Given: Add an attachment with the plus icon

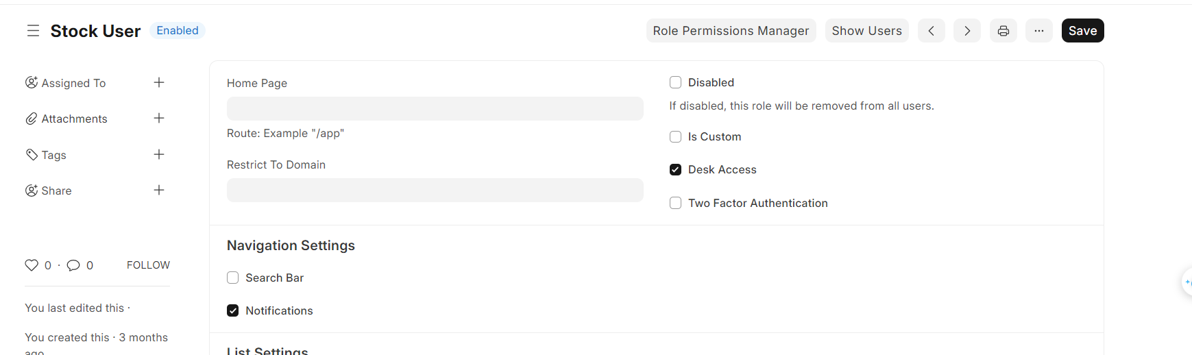Looking at the screenshot, I should pyautogui.click(x=159, y=119).
